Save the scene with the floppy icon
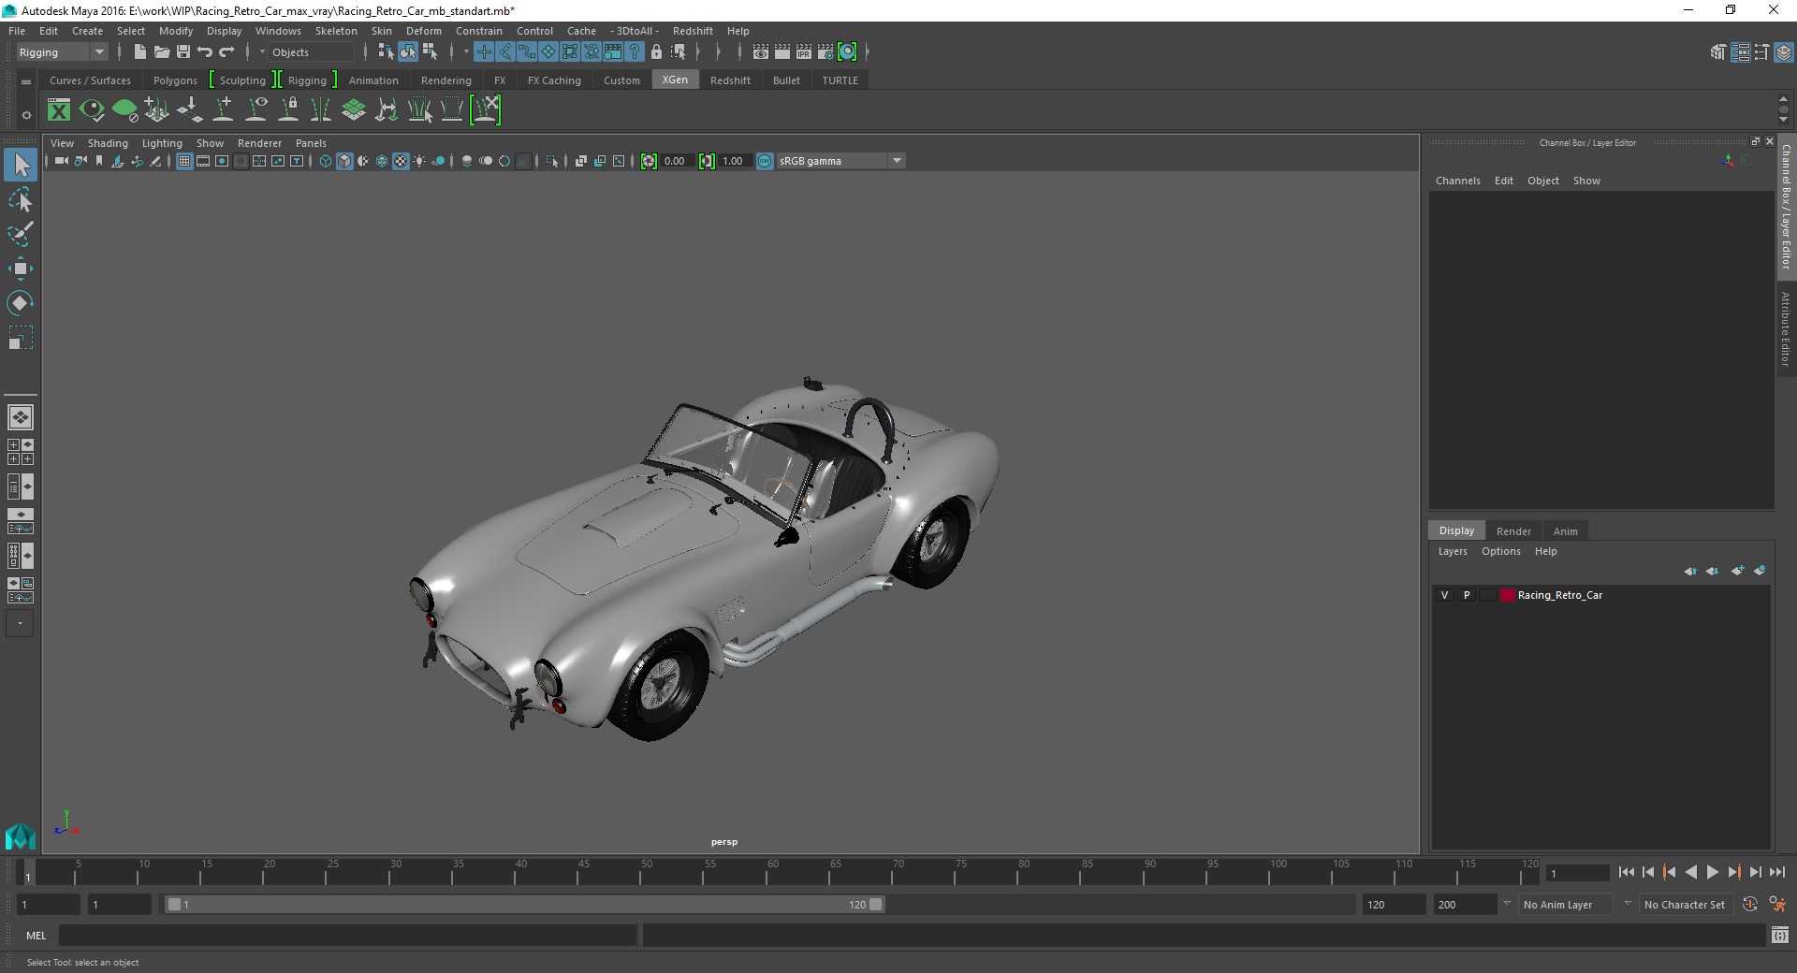The image size is (1797, 973). tap(183, 52)
